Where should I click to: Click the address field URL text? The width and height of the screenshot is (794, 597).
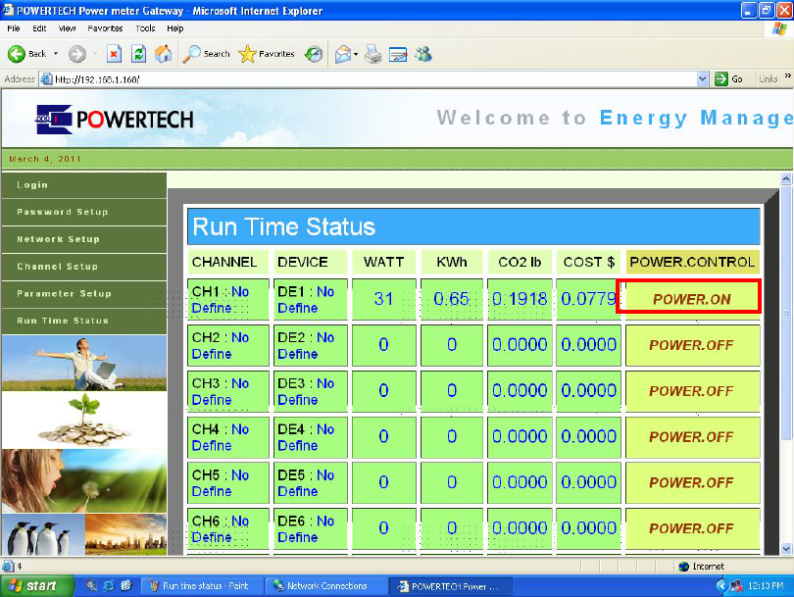[x=97, y=79]
